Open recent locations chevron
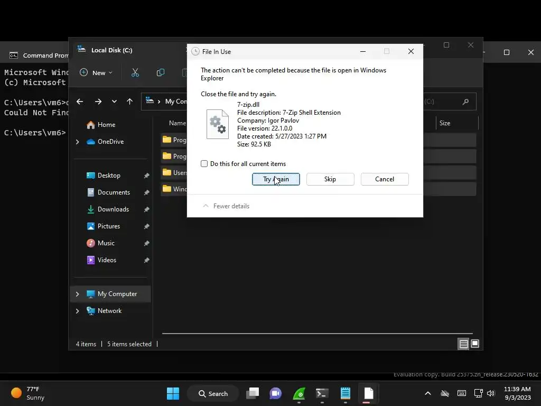Viewport: 541px width, 406px height. (114, 101)
